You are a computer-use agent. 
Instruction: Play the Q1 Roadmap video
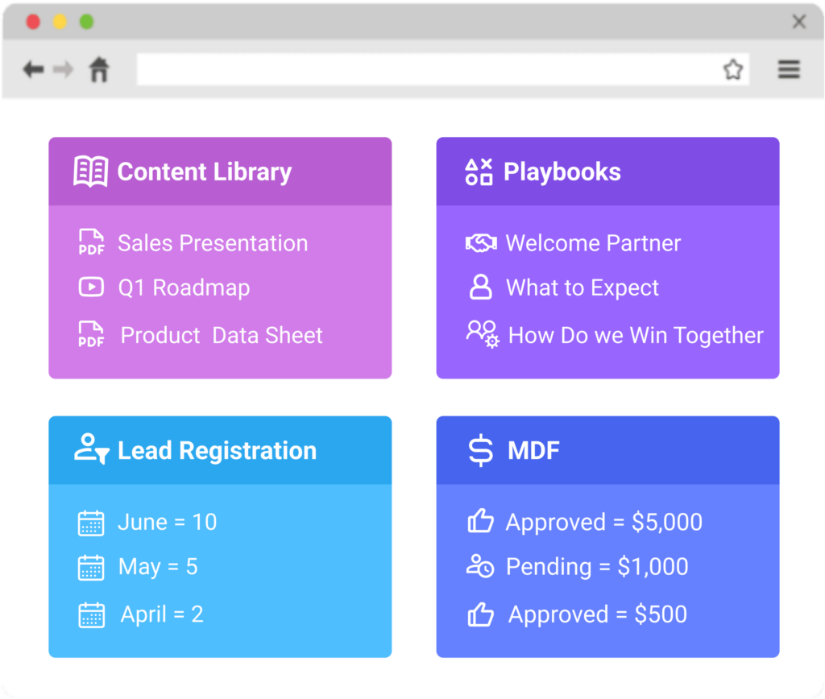(184, 287)
